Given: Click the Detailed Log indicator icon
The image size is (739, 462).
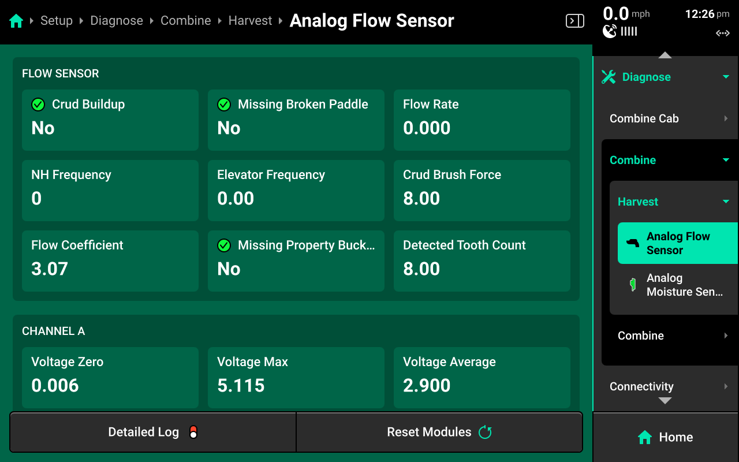Looking at the screenshot, I should [193, 432].
